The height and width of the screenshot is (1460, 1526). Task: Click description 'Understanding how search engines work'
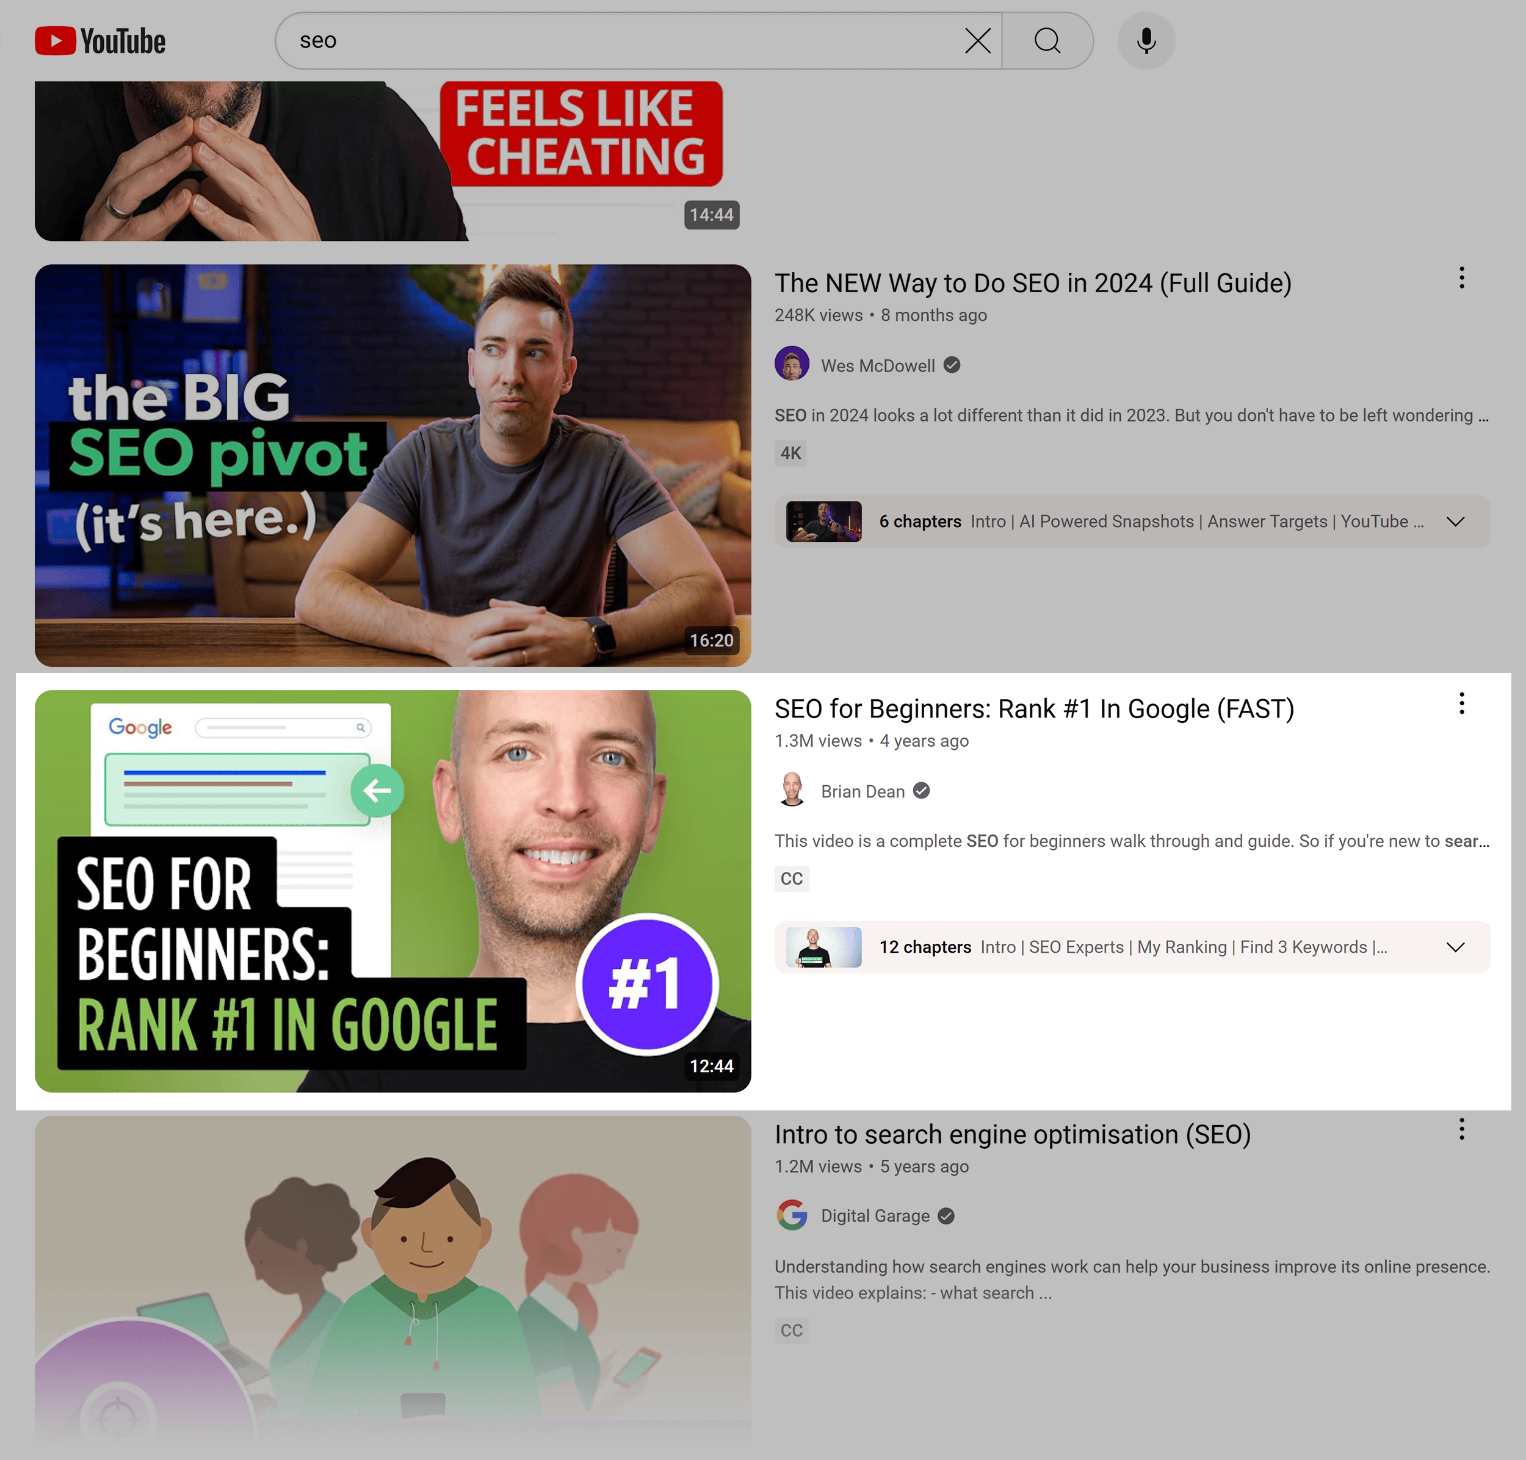(x=1132, y=1279)
